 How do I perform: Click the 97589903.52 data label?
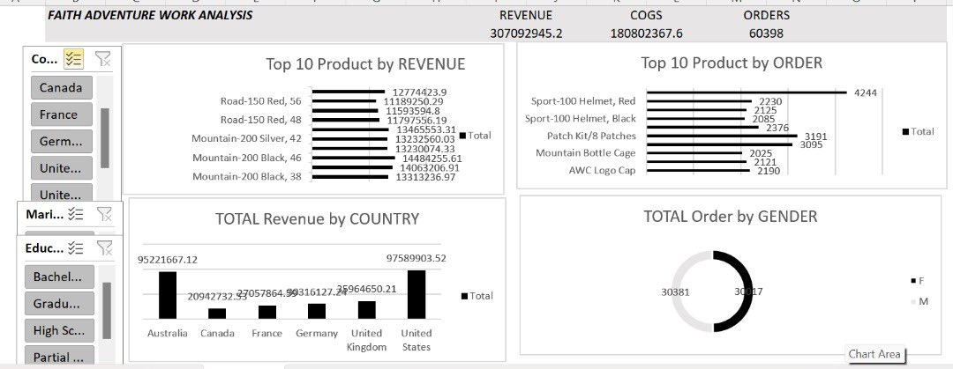pos(416,258)
